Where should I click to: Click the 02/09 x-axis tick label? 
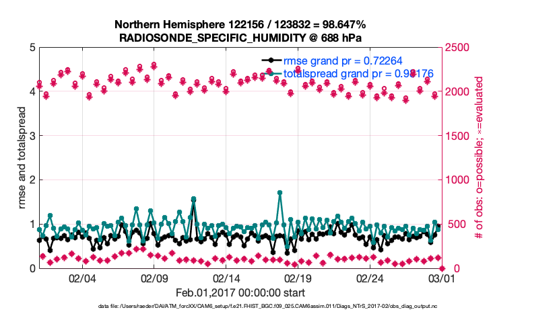(154, 278)
